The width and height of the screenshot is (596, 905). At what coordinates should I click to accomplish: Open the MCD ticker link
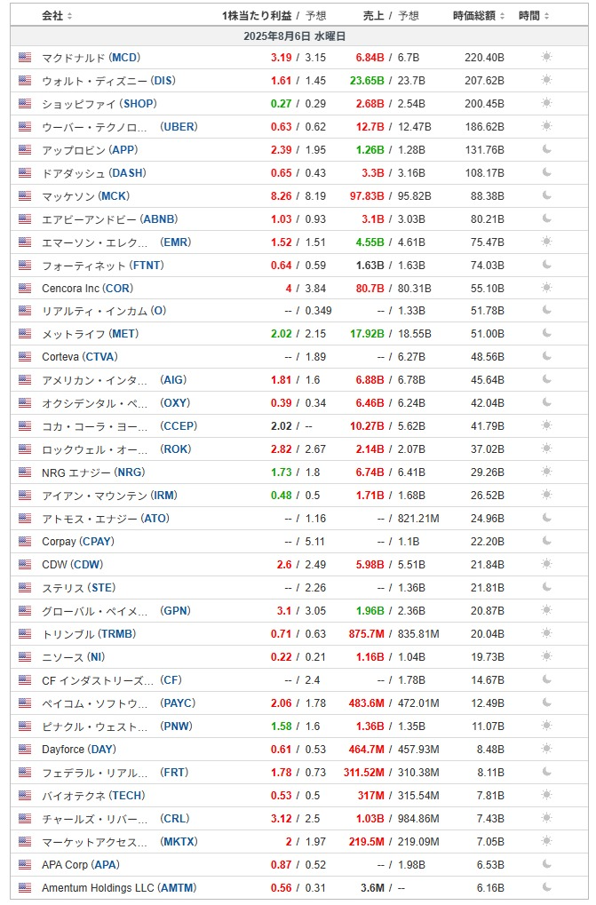[124, 58]
